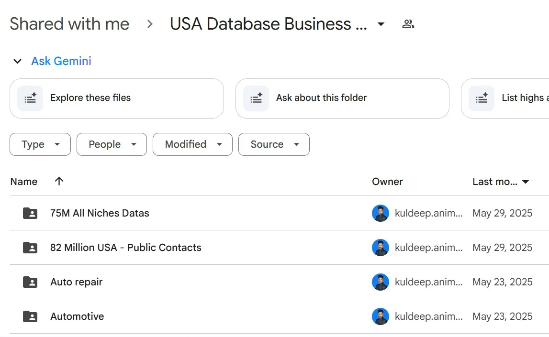This screenshot has height=337, width=549.
Task: Change the Last modified column sort option
Action: (x=501, y=182)
